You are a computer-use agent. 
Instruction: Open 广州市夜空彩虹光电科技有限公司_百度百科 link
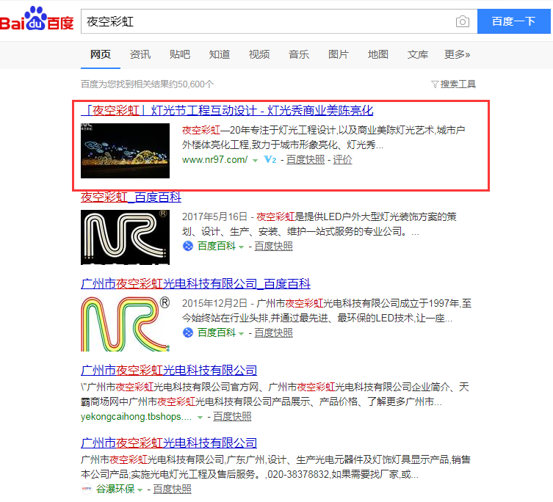(x=196, y=283)
